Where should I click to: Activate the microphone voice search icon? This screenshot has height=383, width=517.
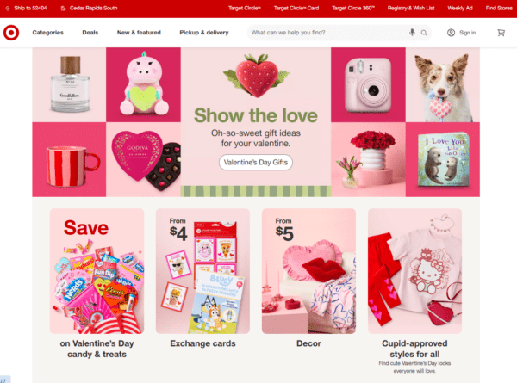(x=412, y=32)
